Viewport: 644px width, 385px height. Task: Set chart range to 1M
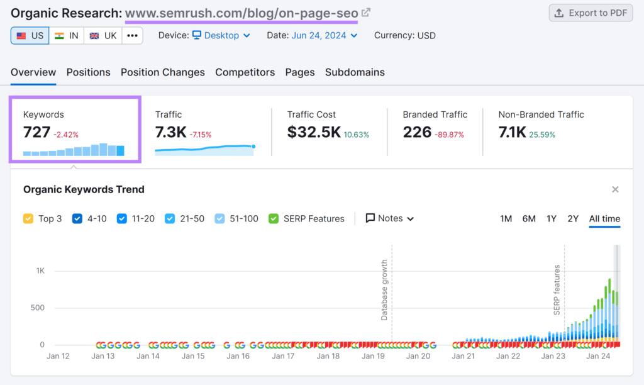point(506,218)
